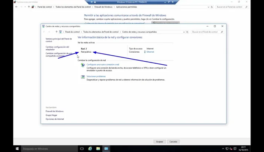Select the Red pública network type text
The height and width of the screenshot is (152, 264).
86,52
